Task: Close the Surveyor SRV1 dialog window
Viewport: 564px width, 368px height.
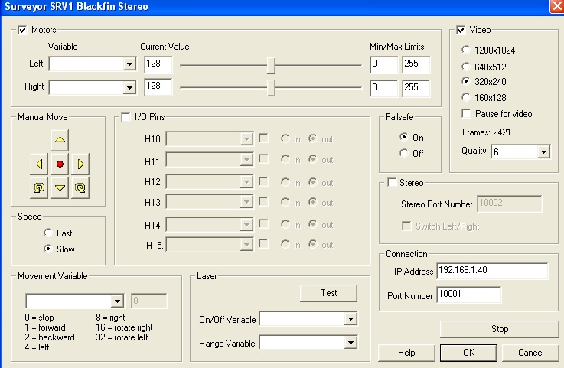Action: [x=556, y=6]
